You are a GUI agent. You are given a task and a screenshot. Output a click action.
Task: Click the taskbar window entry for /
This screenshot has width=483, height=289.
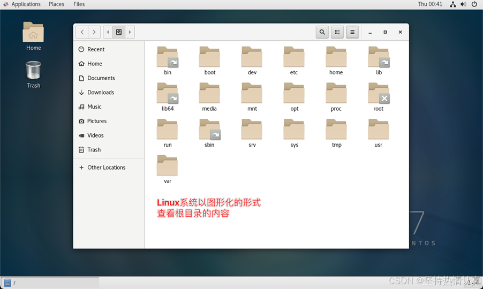click(50, 283)
